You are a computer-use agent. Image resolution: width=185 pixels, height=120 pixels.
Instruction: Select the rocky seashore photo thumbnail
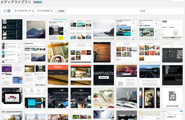(x=104, y=29)
